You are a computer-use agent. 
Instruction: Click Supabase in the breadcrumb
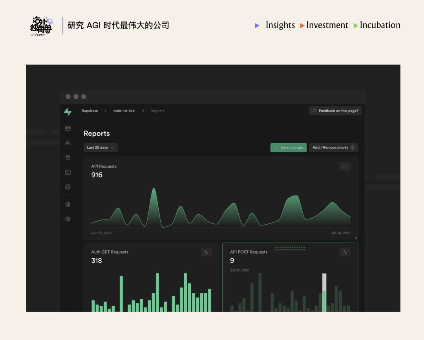tap(90, 111)
